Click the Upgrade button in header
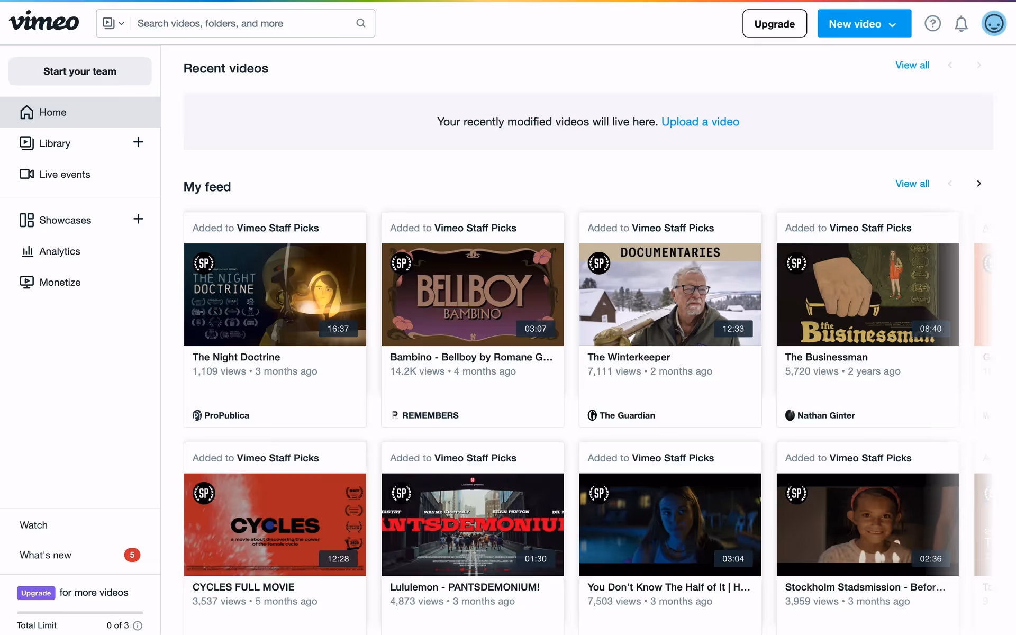The width and height of the screenshot is (1016, 635). (774, 24)
